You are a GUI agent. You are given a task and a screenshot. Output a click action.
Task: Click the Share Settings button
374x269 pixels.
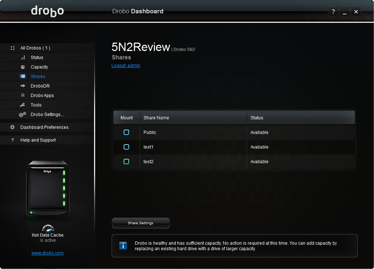click(141, 223)
